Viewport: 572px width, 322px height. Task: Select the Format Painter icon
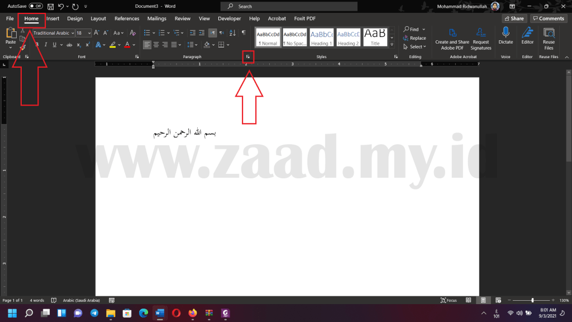(x=23, y=47)
